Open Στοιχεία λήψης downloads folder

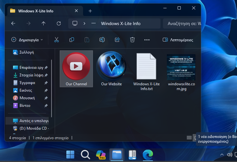click(28, 75)
